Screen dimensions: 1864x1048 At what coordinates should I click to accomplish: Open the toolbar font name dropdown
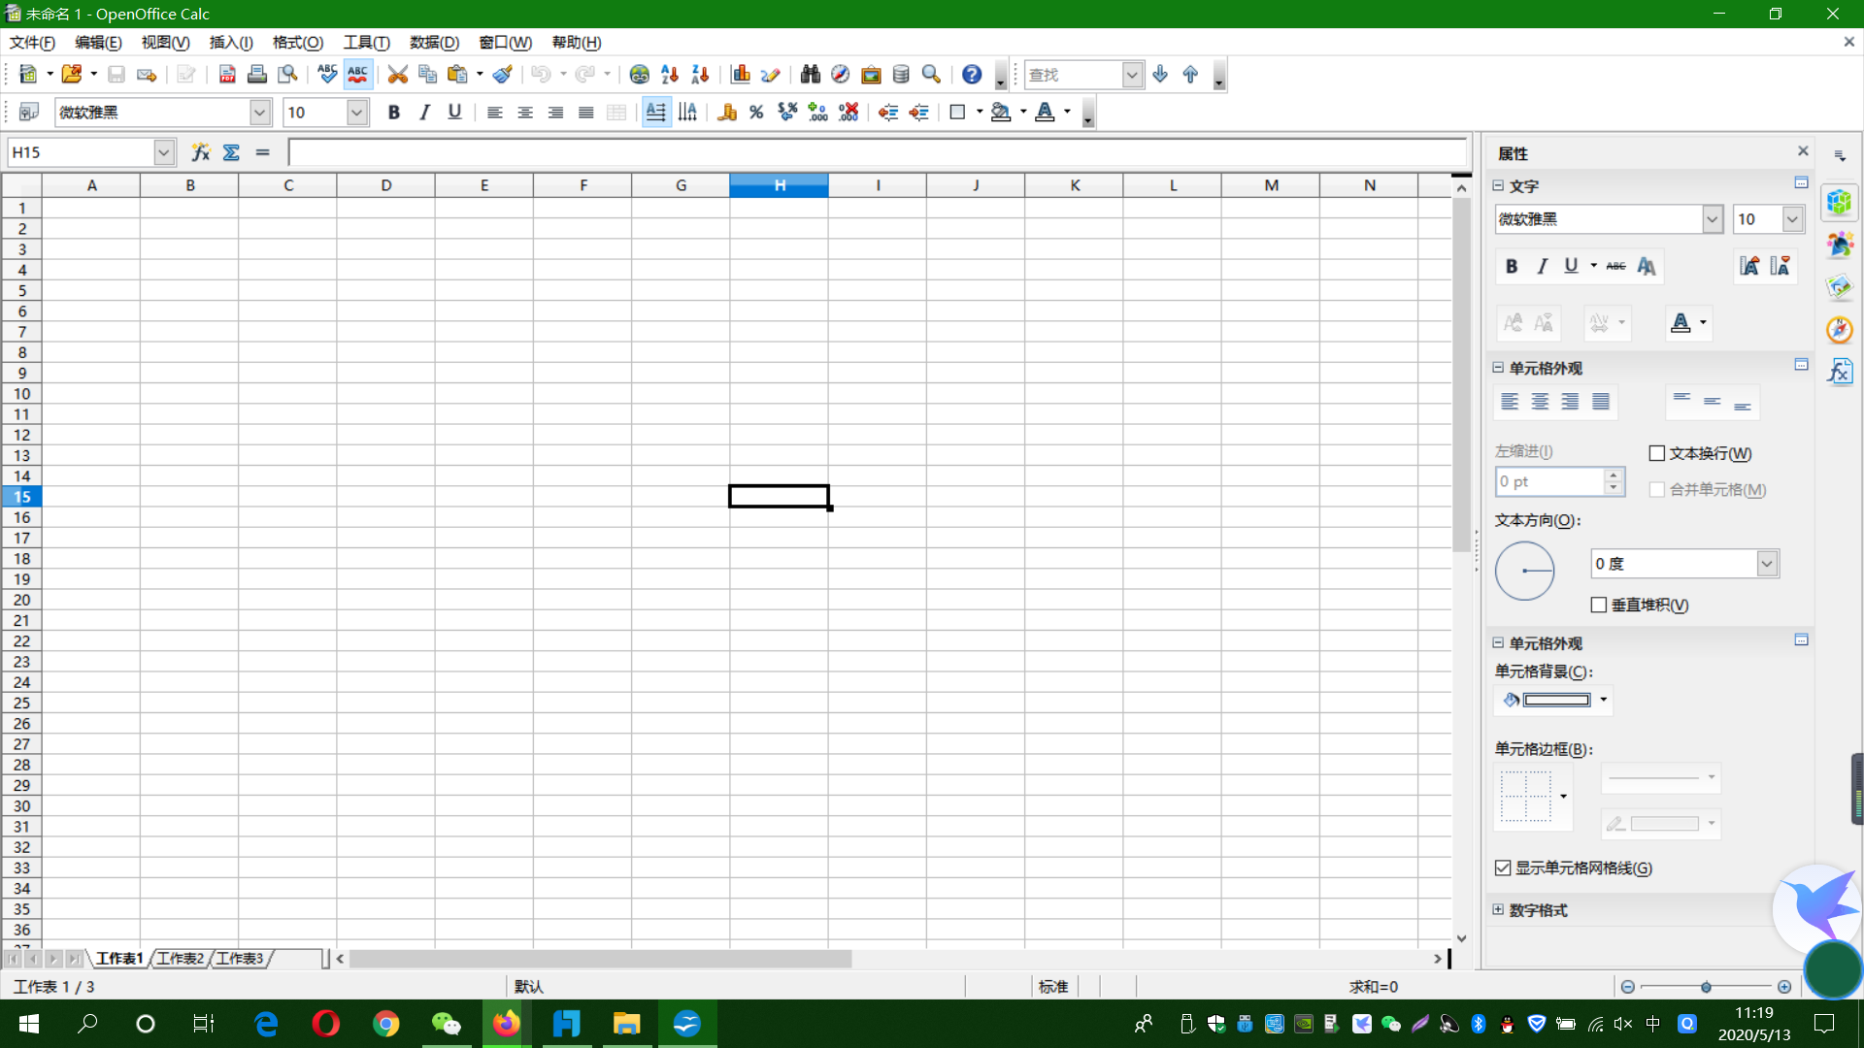259,113
